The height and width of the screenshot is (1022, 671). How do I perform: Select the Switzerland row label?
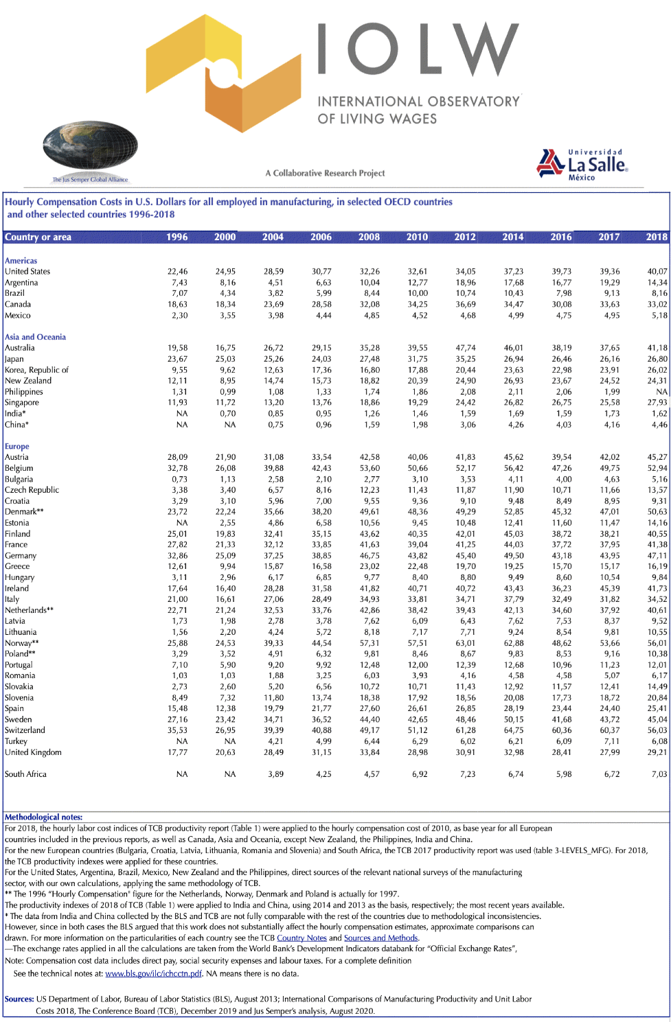click(25, 730)
